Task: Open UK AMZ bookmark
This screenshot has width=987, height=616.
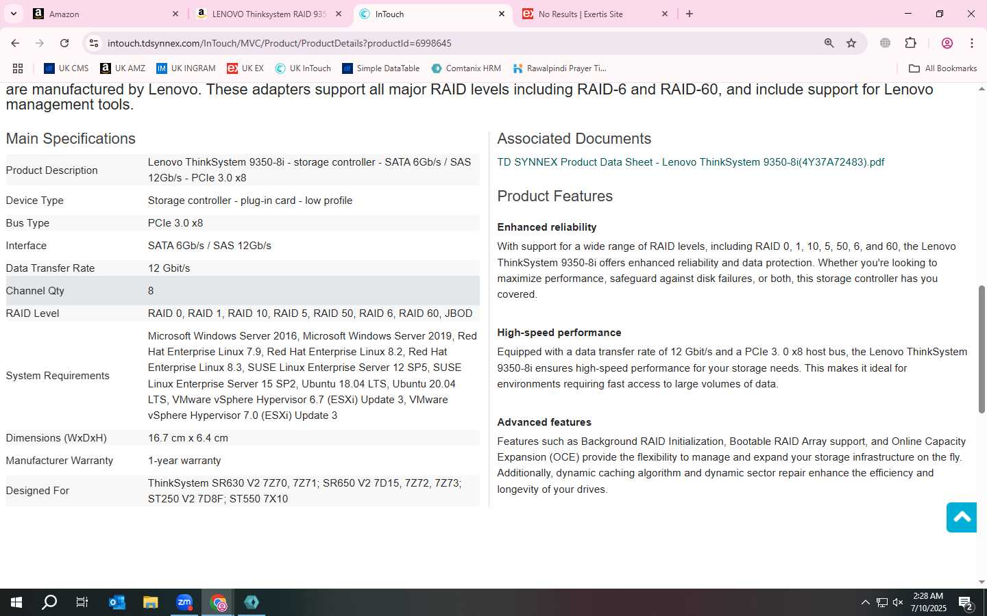Action: tap(123, 68)
